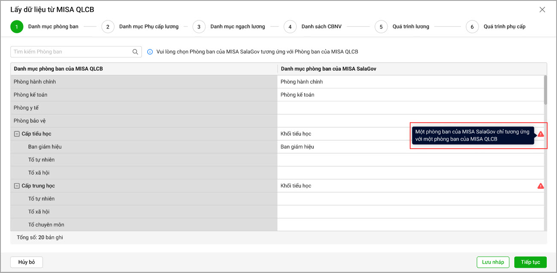Click the Tiếp tục button
The image size is (557, 273).
click(x=530, y=262)
